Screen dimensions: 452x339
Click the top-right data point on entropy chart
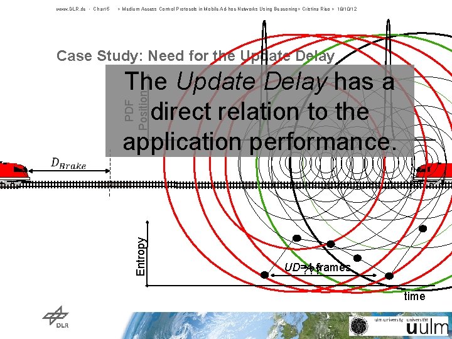click(x=422, y=229)
